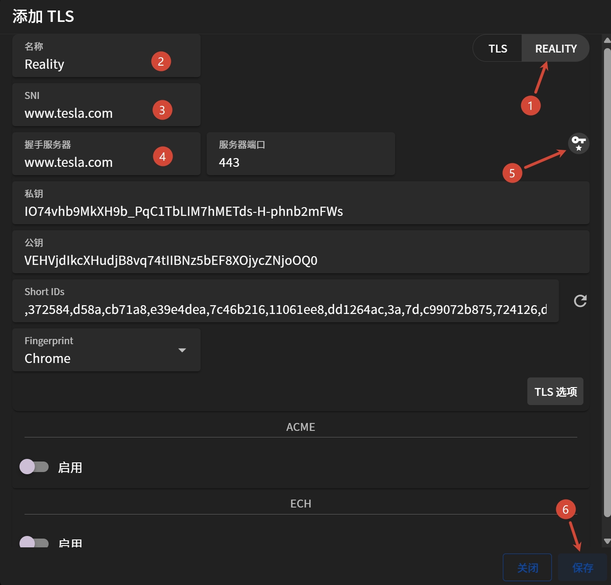611x585 pixels.
Task: Click the refresh icon beside Short IDs
Action: 580,301
